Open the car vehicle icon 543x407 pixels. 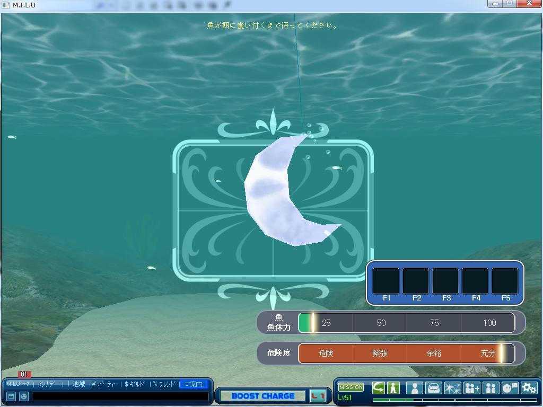434,388
